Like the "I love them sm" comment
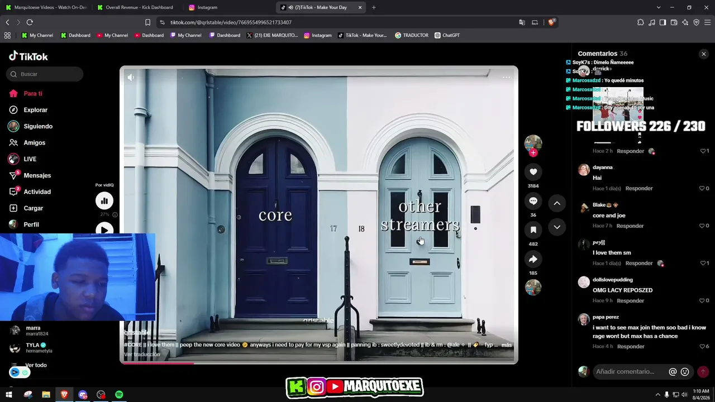Viewport: 715px width, 402px height. pyautogui.click(x=704, y=264)
